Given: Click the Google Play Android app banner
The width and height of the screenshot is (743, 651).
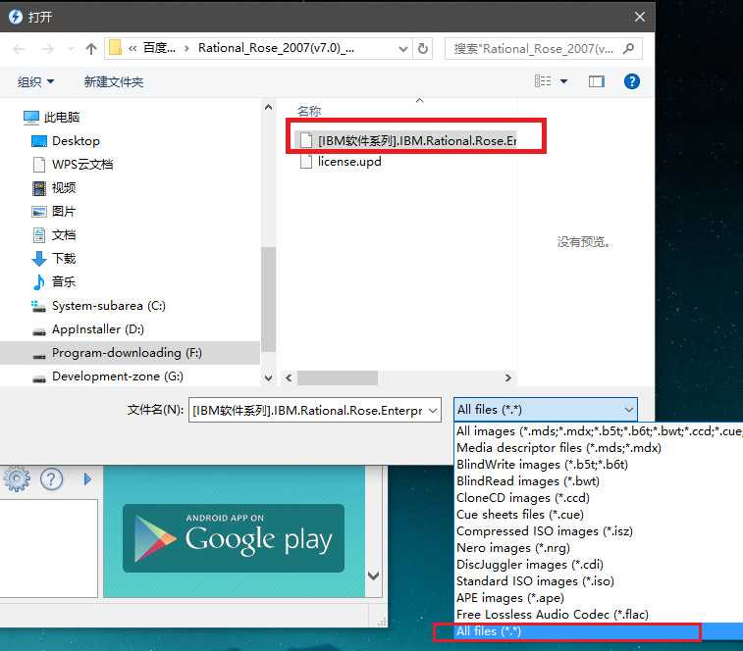Looking at the screenshot, I should 234,538.
